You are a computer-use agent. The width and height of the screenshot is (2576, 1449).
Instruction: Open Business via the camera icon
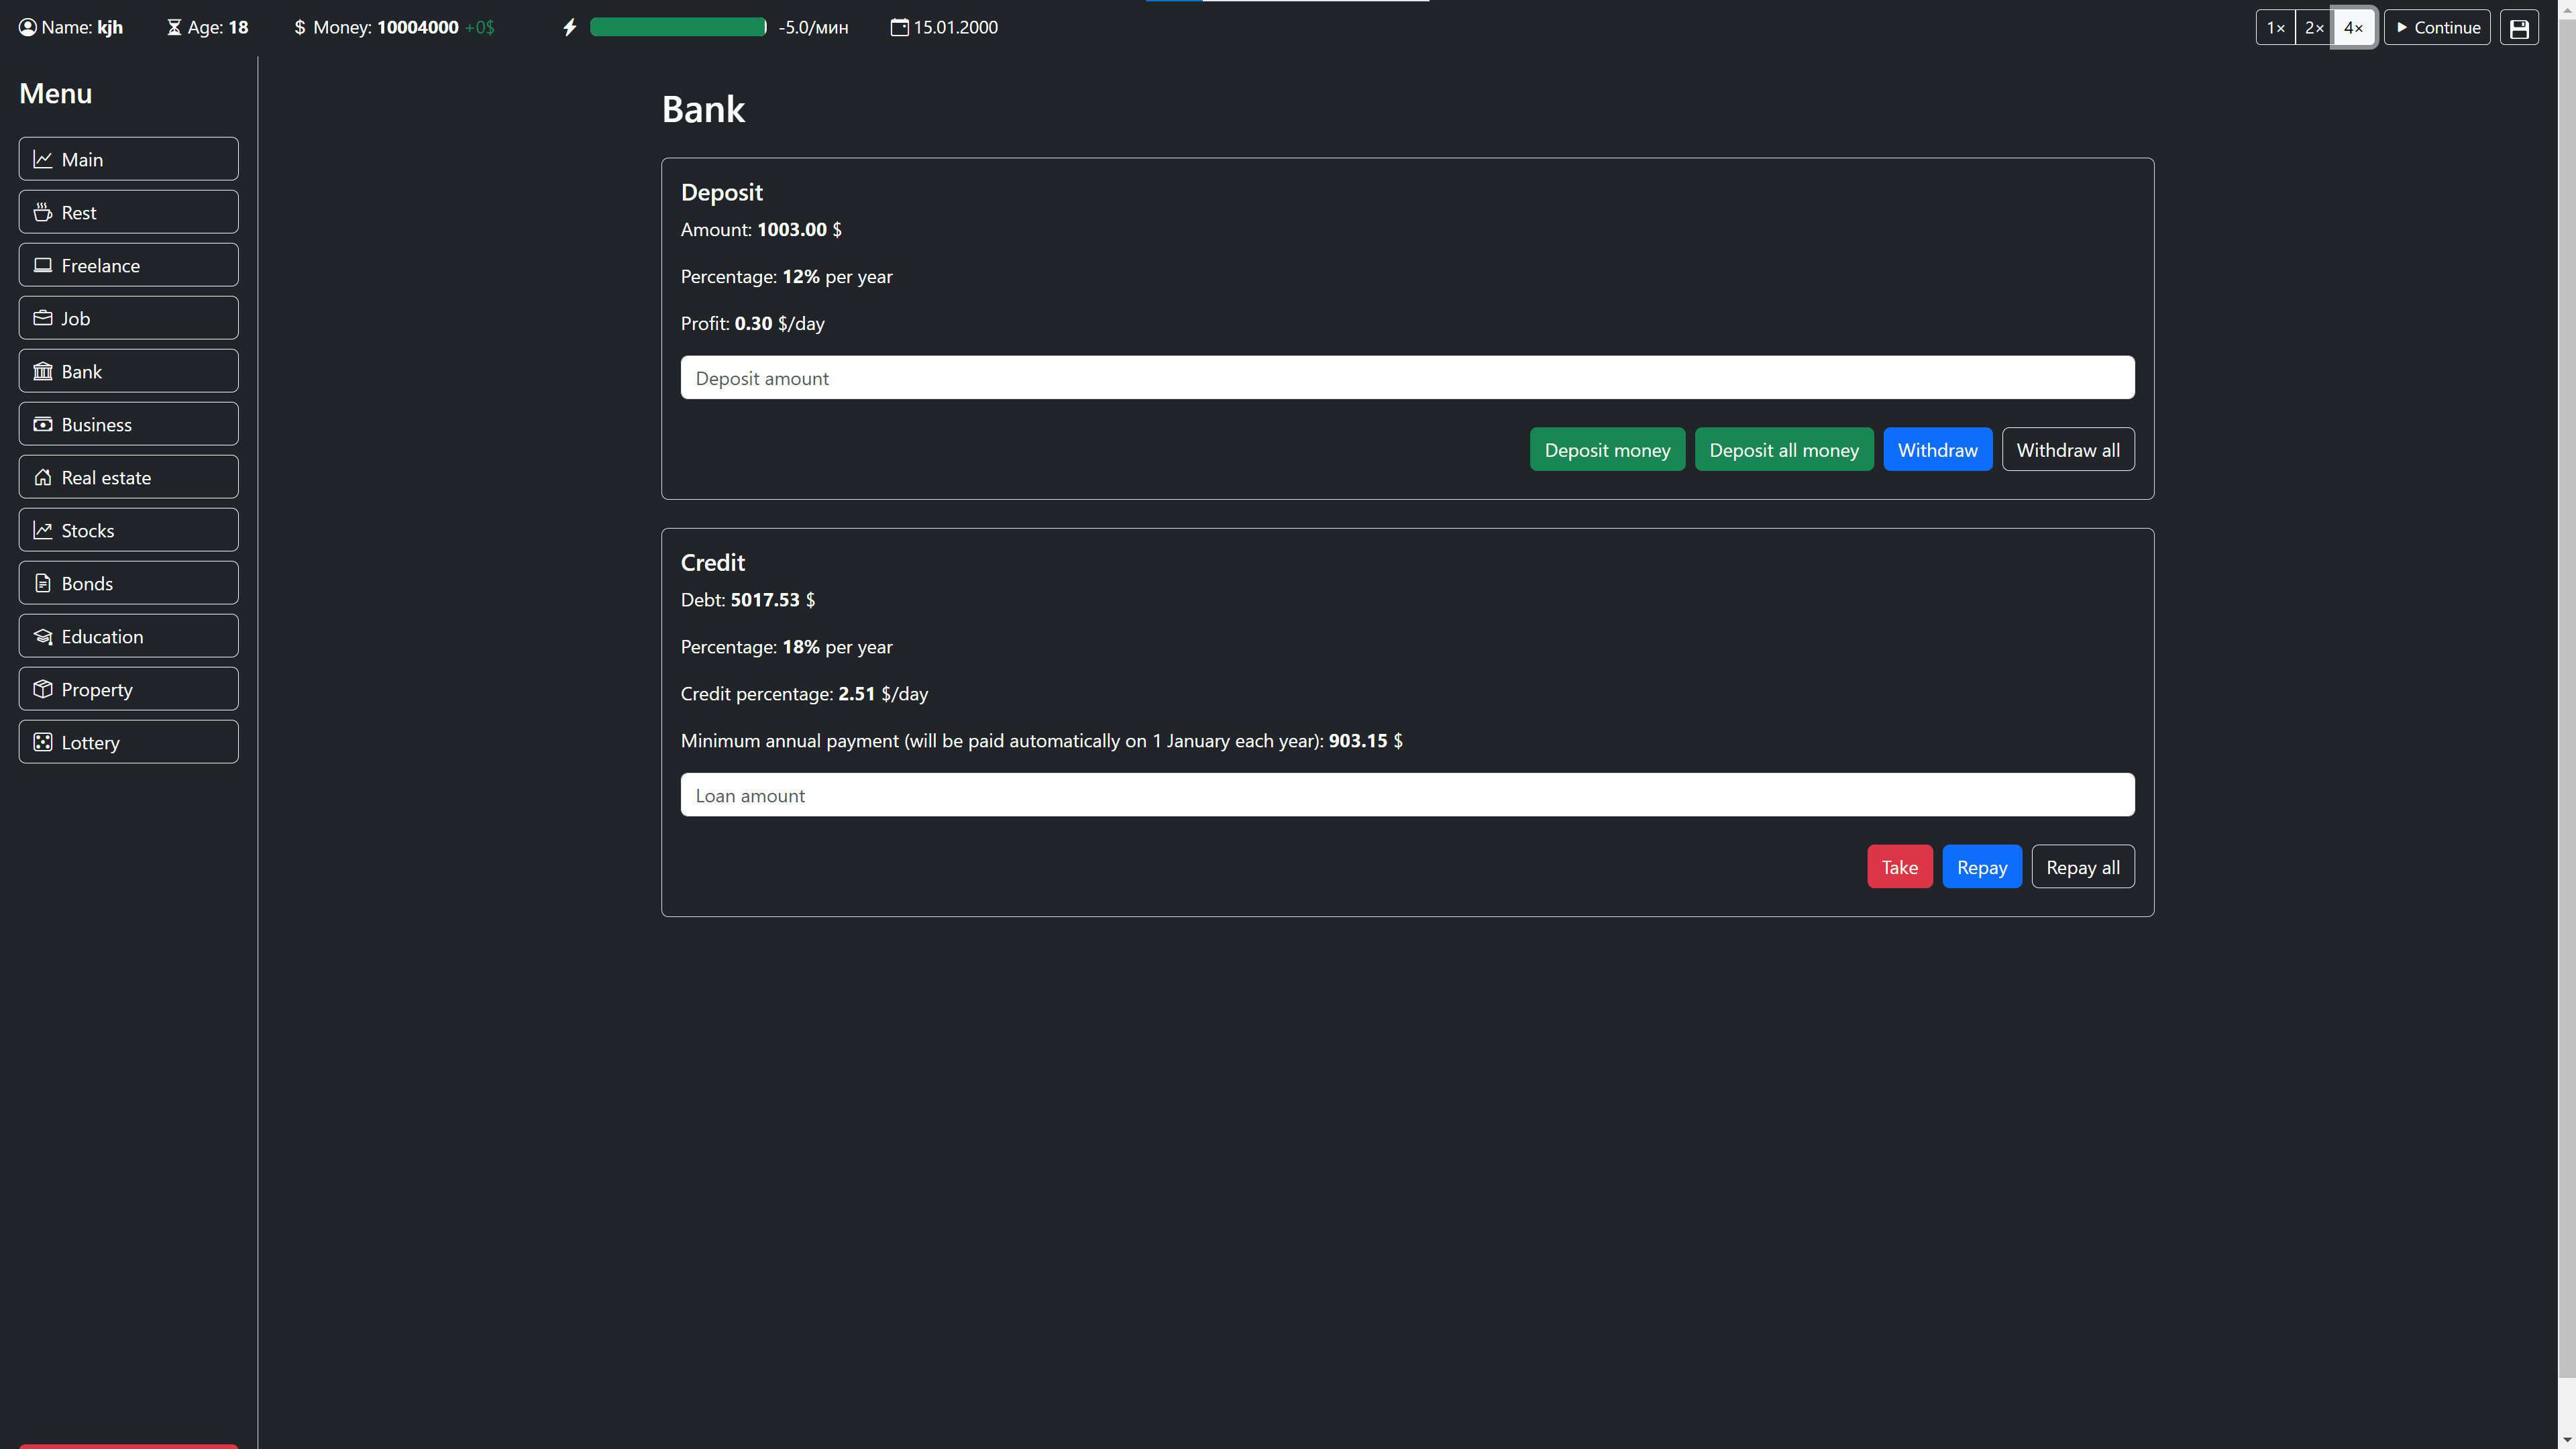[43, 423]
